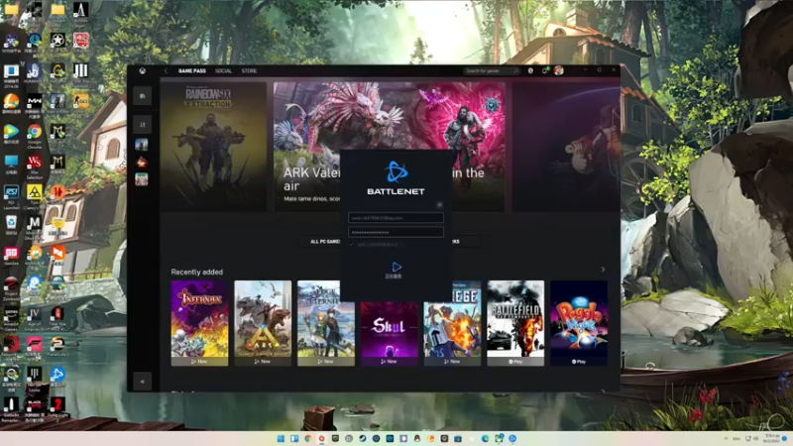Viewport: 793px width, 446px height.
Task: Open the SOCIAL tab
Action: click(x=223, y=70)
